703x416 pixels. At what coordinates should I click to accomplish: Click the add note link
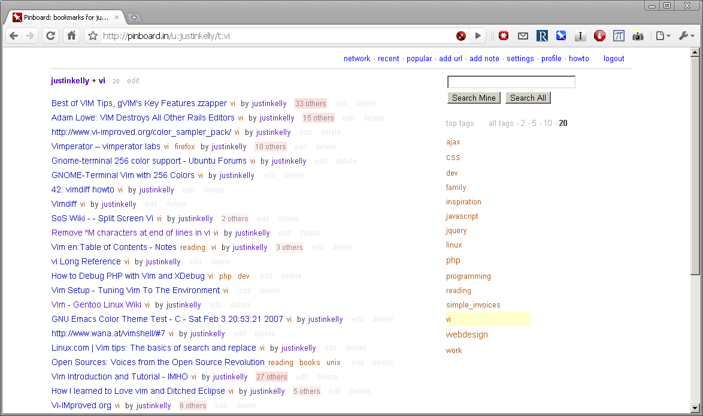[484, 58]
